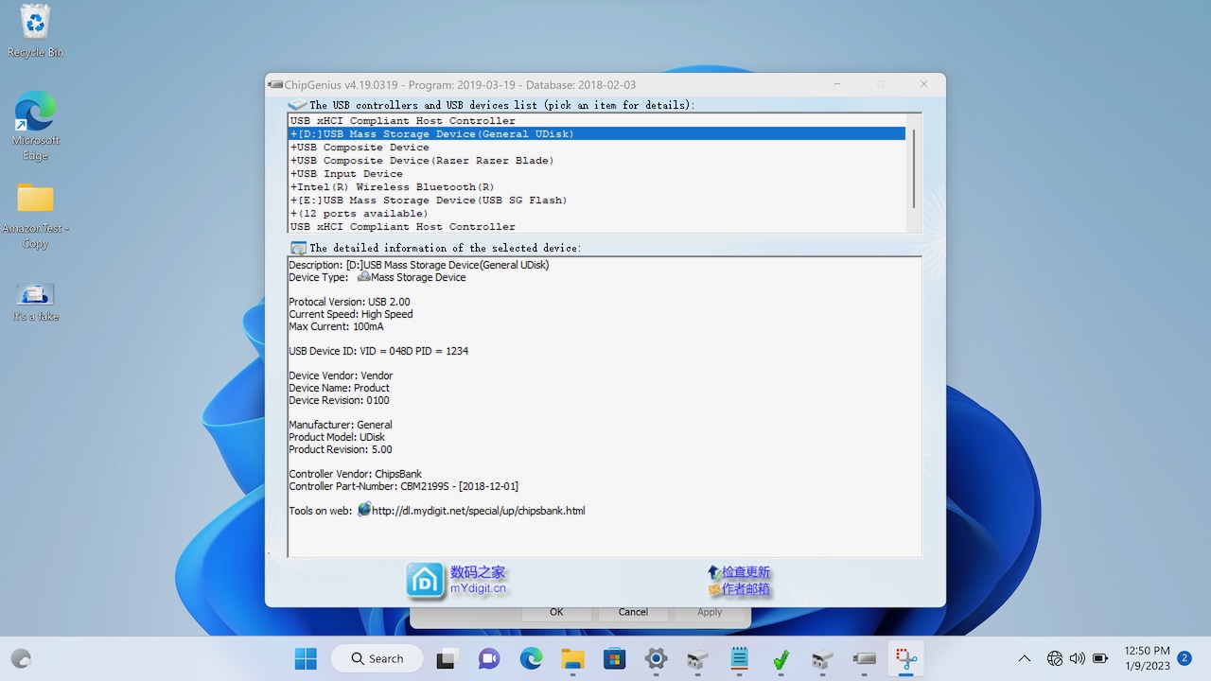This screenshot has height=681, width=1211.
Task: Open File Explorer in taskbar
Action: [x=572, y=658]
